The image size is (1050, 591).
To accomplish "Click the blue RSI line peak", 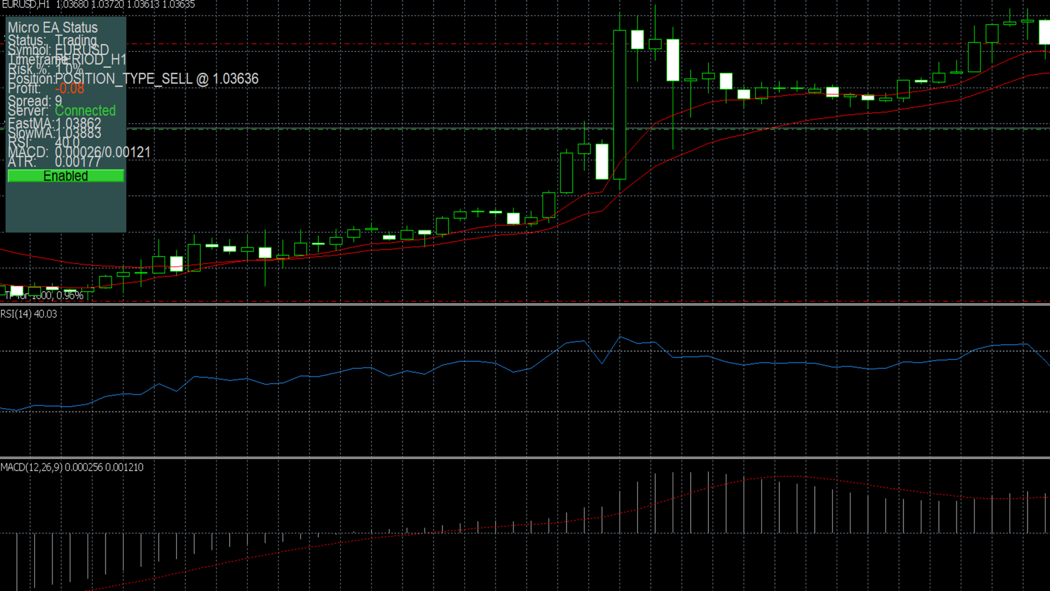I will tap(620, 337).
